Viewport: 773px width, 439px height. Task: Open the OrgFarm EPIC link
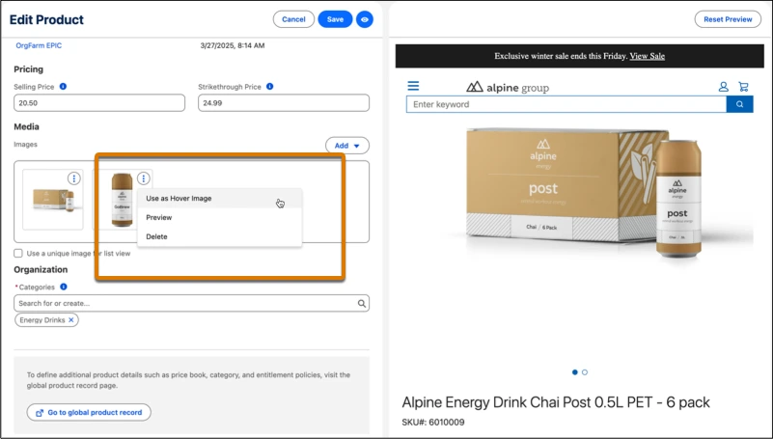click(39, 45)
